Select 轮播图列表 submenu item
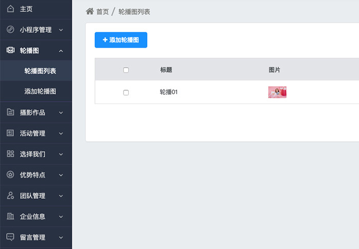 click(40, 71)
